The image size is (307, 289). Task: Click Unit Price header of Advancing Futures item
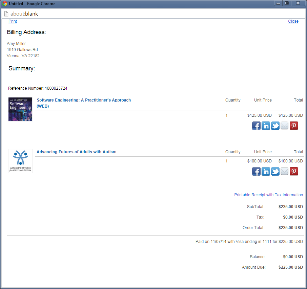[x=263, y=152]
